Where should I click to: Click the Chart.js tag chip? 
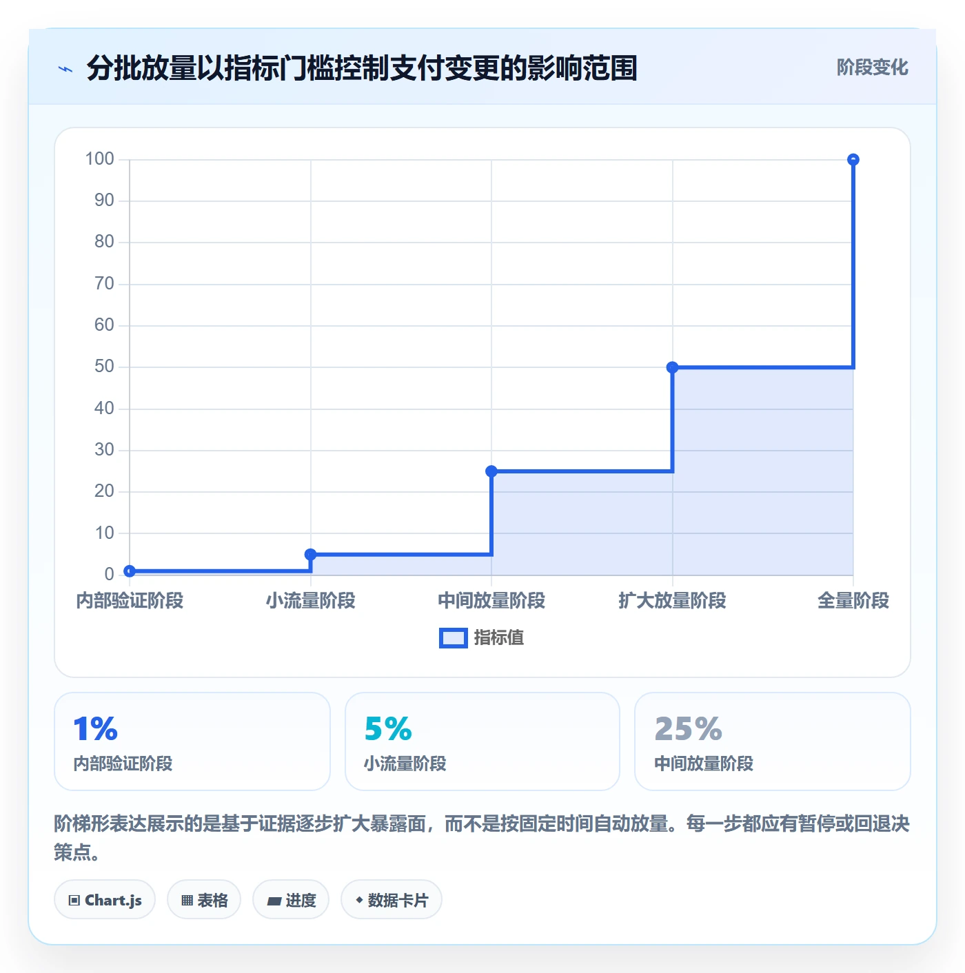click(x=105, y=899)
